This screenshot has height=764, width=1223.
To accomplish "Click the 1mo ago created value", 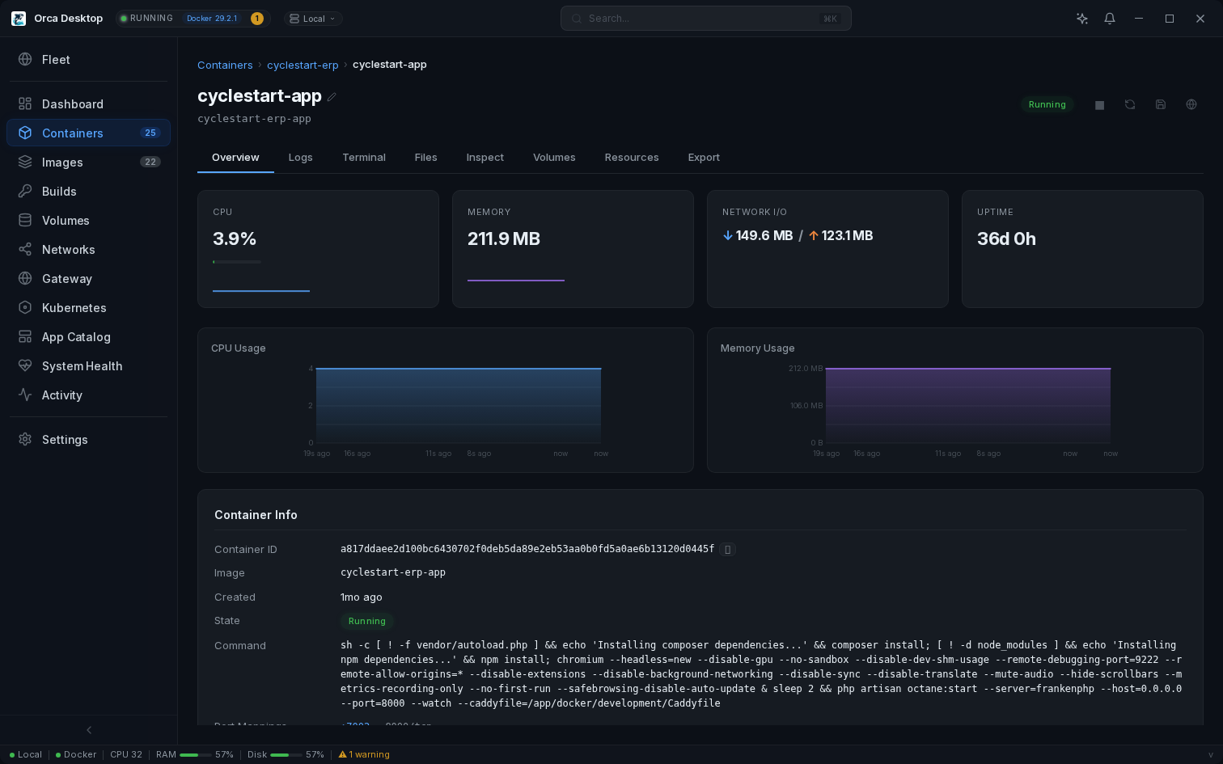I will click(362, 597).
